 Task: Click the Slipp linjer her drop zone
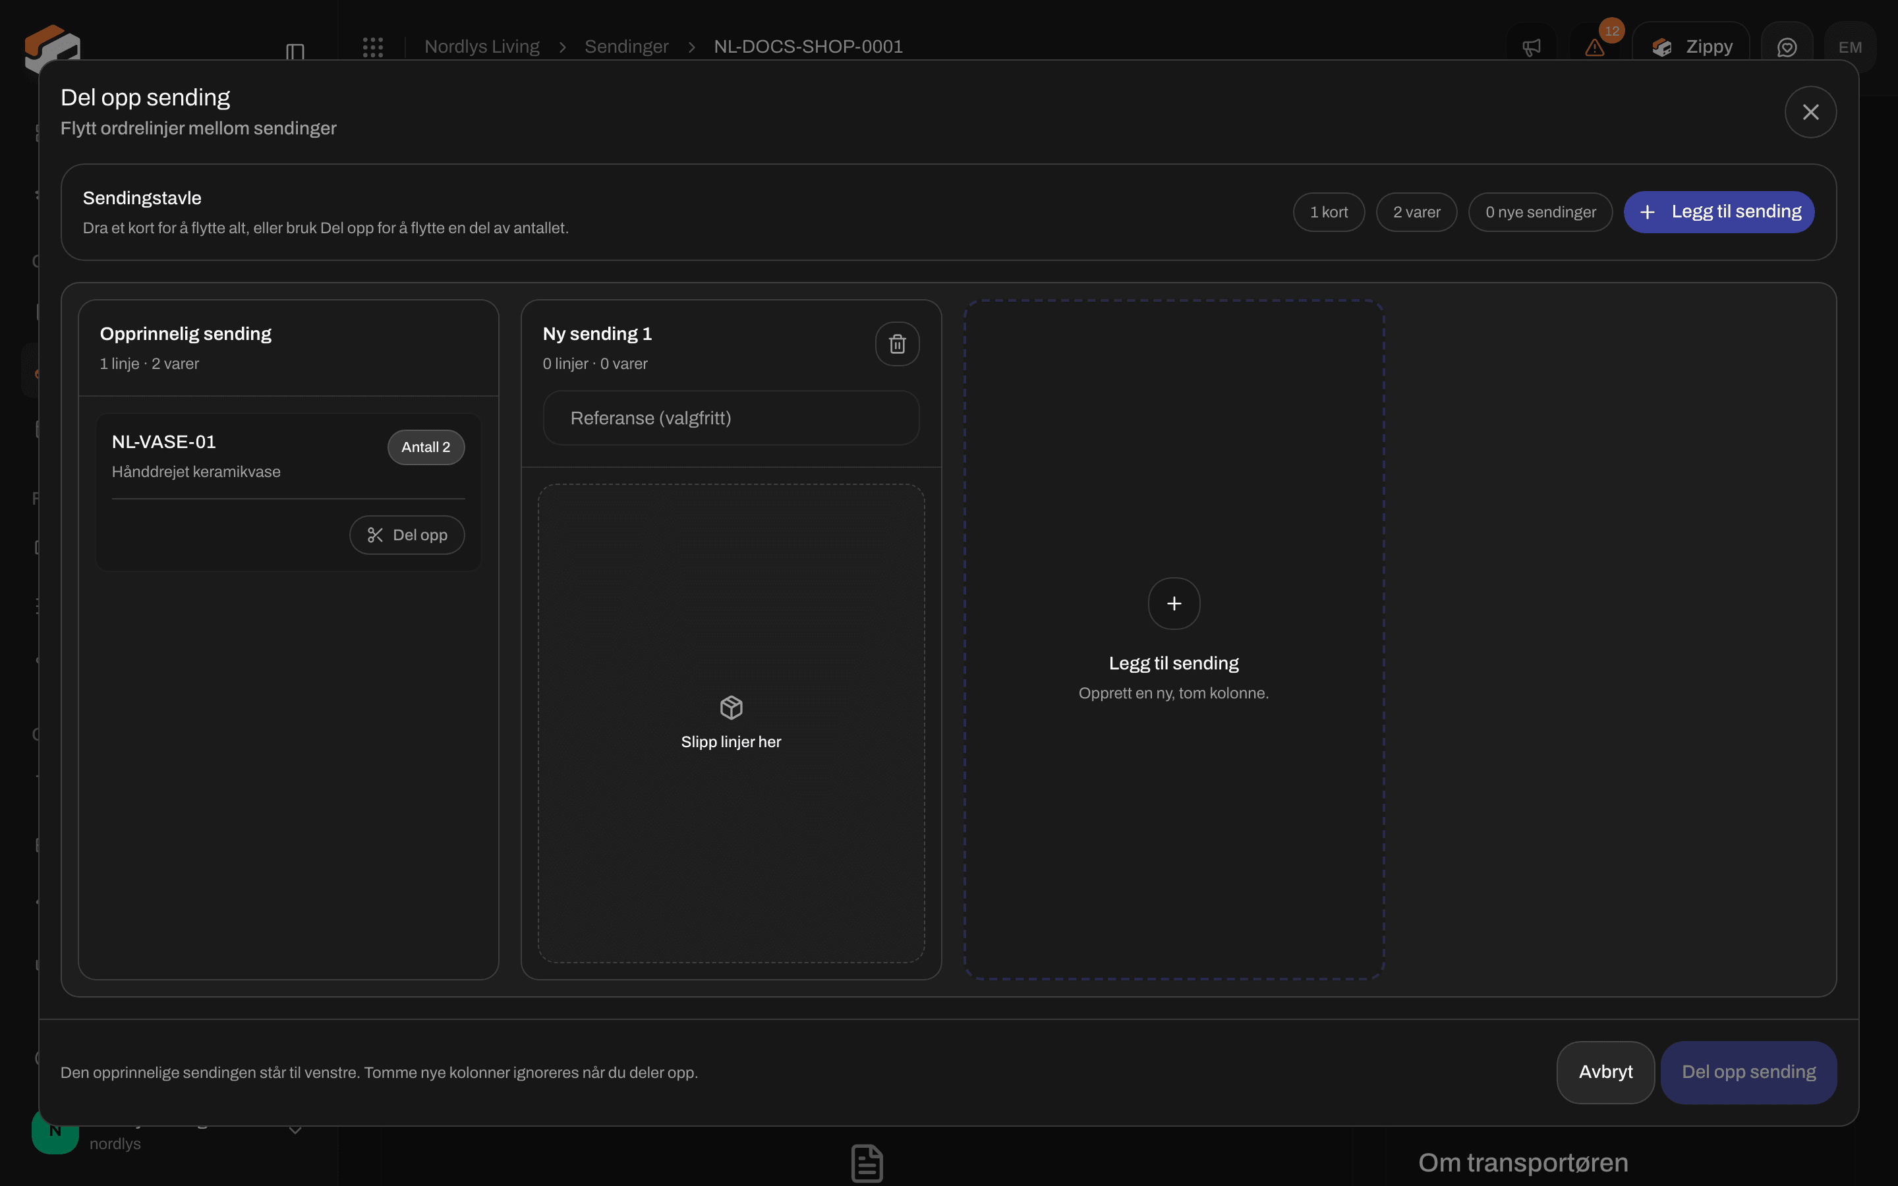pyautogui.click(x=731, y=723)
